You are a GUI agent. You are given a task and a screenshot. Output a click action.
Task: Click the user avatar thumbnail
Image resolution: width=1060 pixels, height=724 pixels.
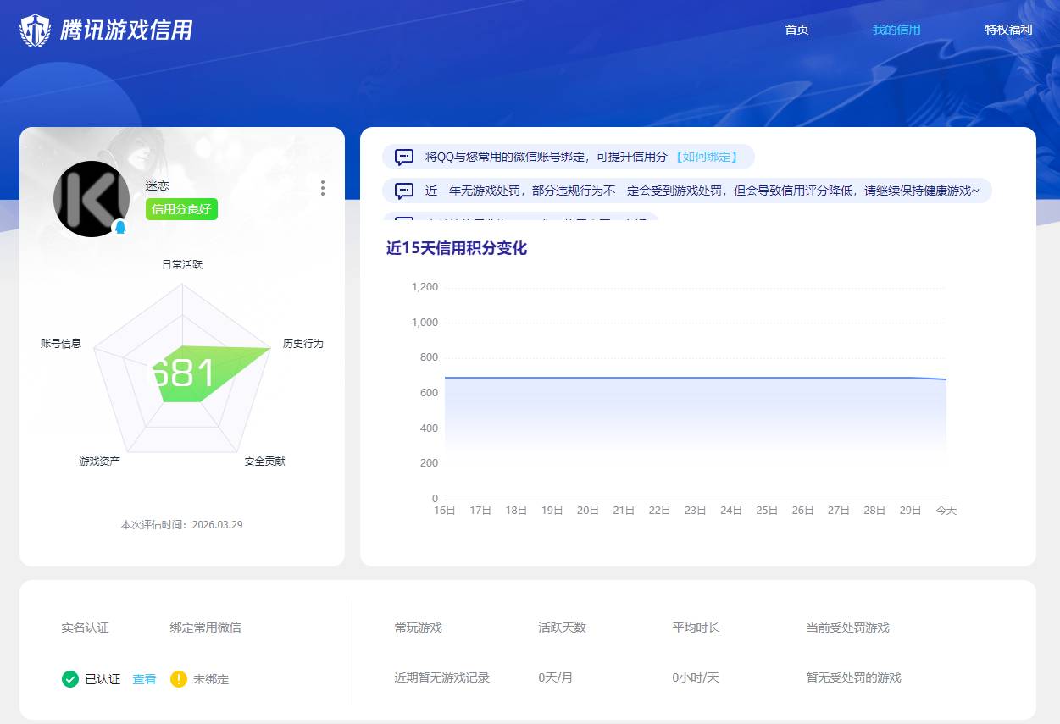click(92, 199)
